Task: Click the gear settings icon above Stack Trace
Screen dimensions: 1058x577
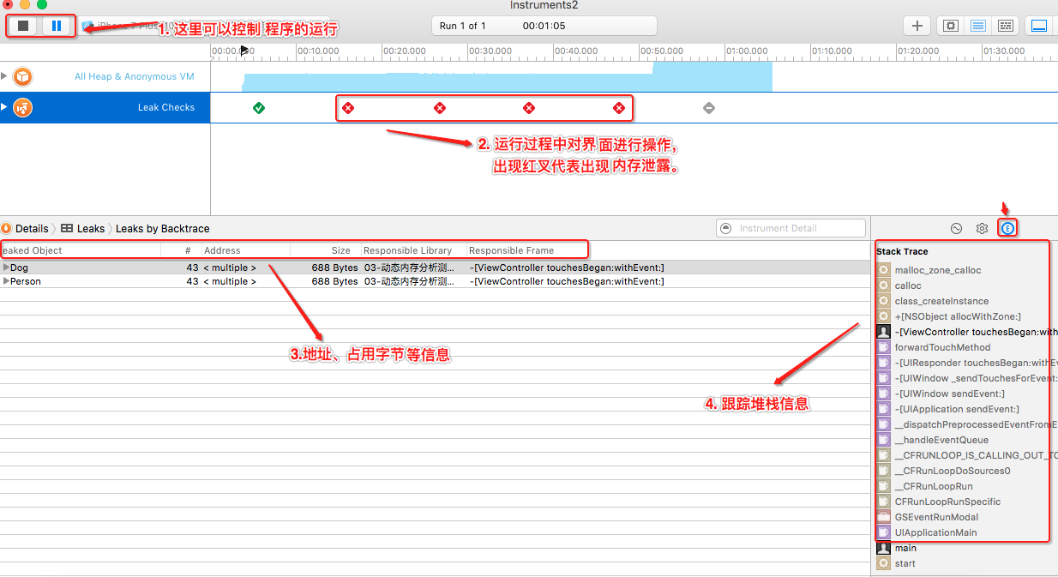Action: tap(982, 227)
